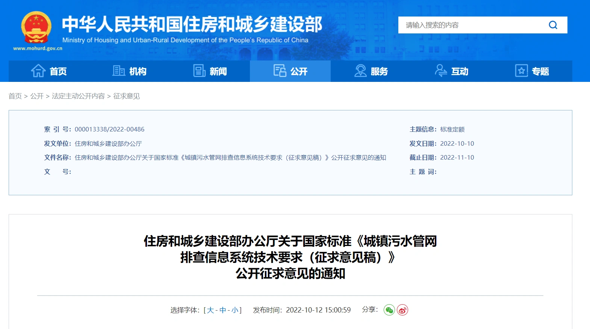
Task: Set font size to 中
Action: [223, 310]
